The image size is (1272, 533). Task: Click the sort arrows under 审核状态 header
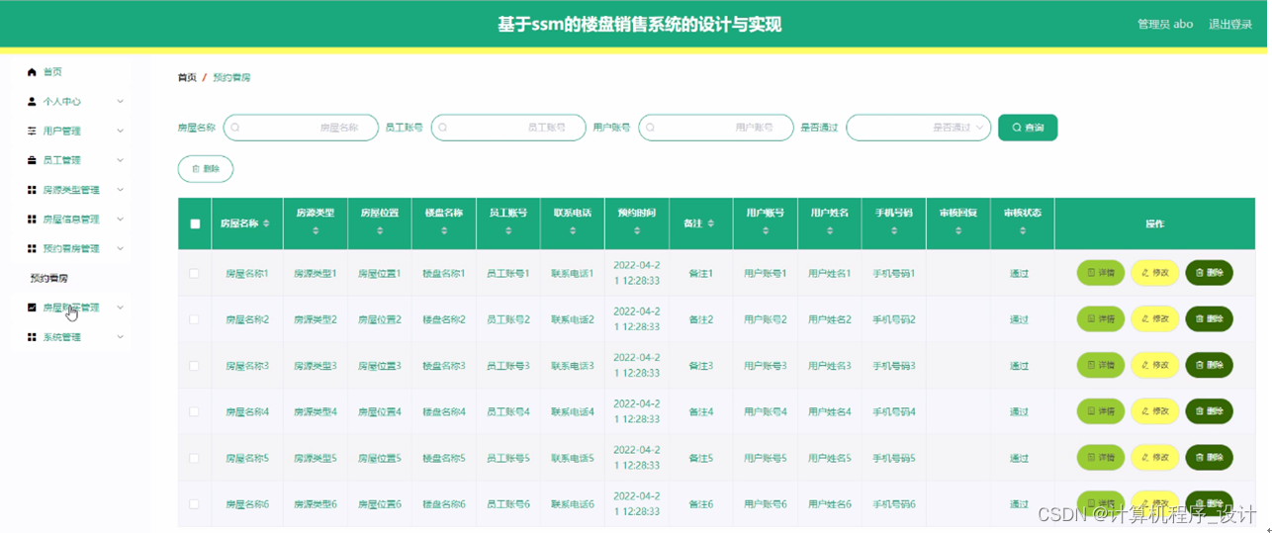coord(1023,230)
